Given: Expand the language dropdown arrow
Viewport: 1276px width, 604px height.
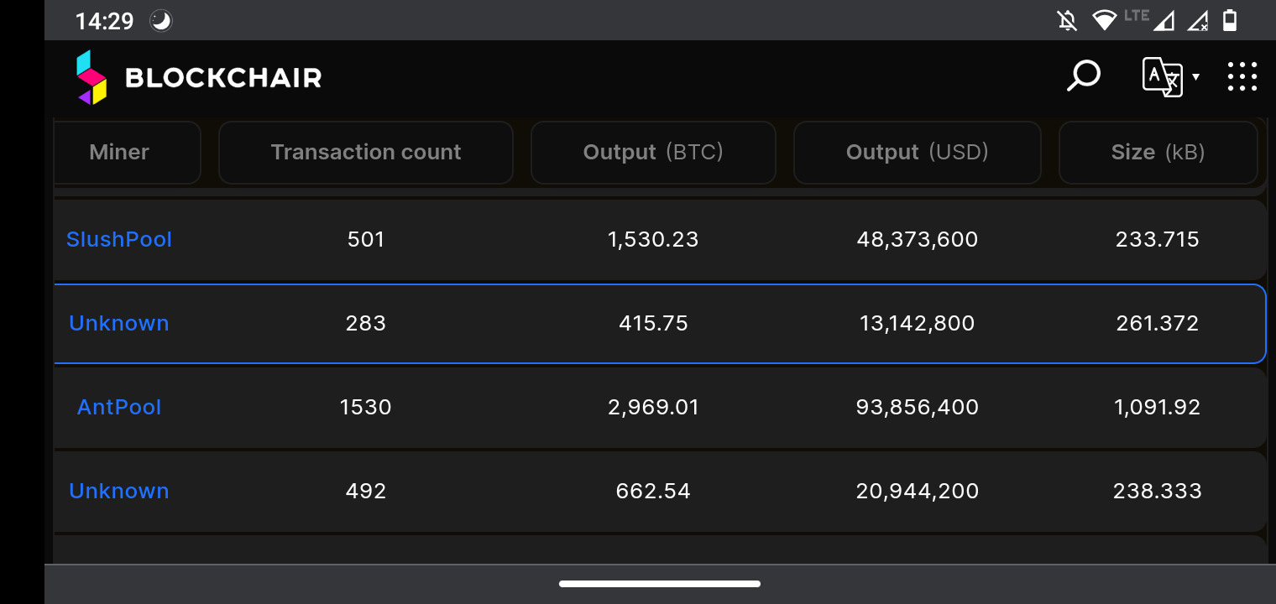Looking at the screenshot, I should point(1195,77).
